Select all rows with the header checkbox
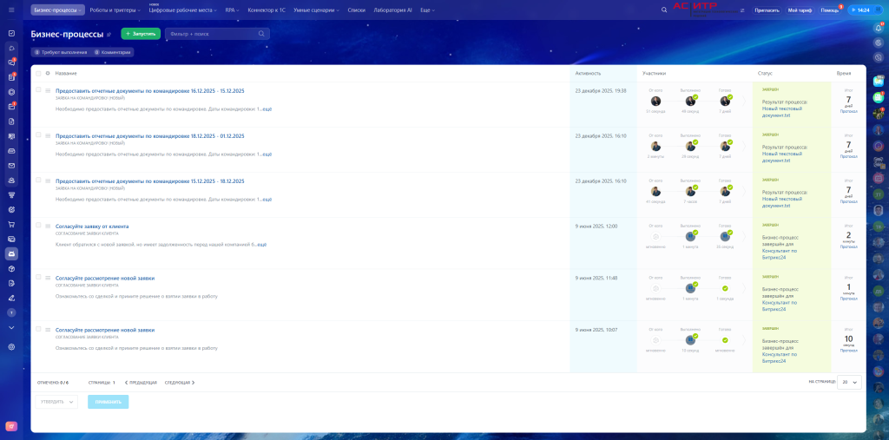 point(38,73)
